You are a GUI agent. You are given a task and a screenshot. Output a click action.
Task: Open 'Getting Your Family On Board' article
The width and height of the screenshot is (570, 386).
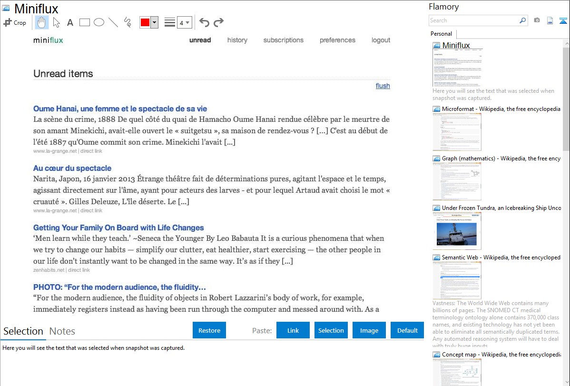118,228
